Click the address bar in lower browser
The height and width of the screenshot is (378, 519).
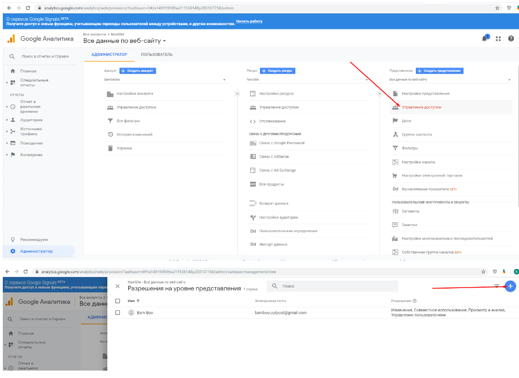tap(258, 272)
